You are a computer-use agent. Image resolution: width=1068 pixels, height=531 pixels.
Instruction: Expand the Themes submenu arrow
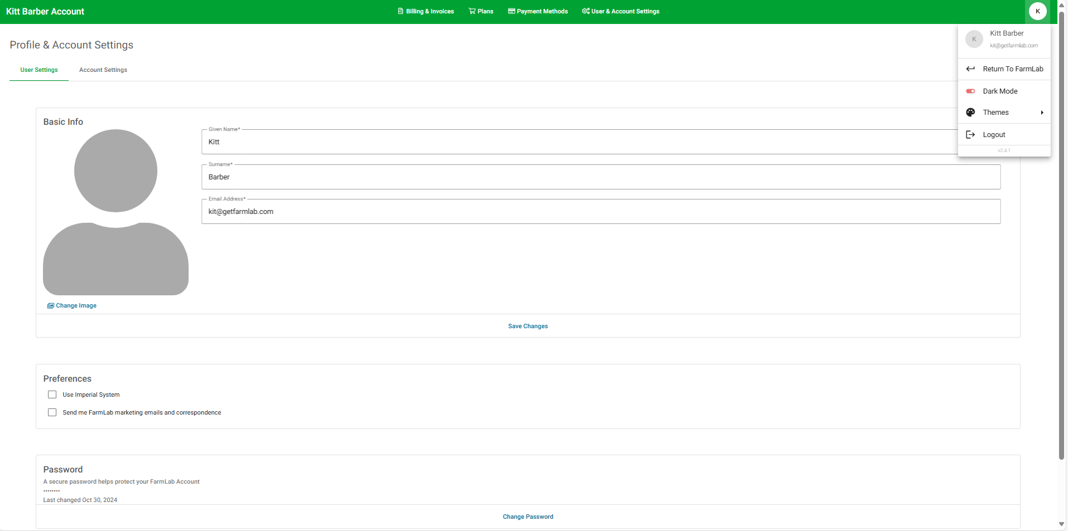[x=1042, y=113]
